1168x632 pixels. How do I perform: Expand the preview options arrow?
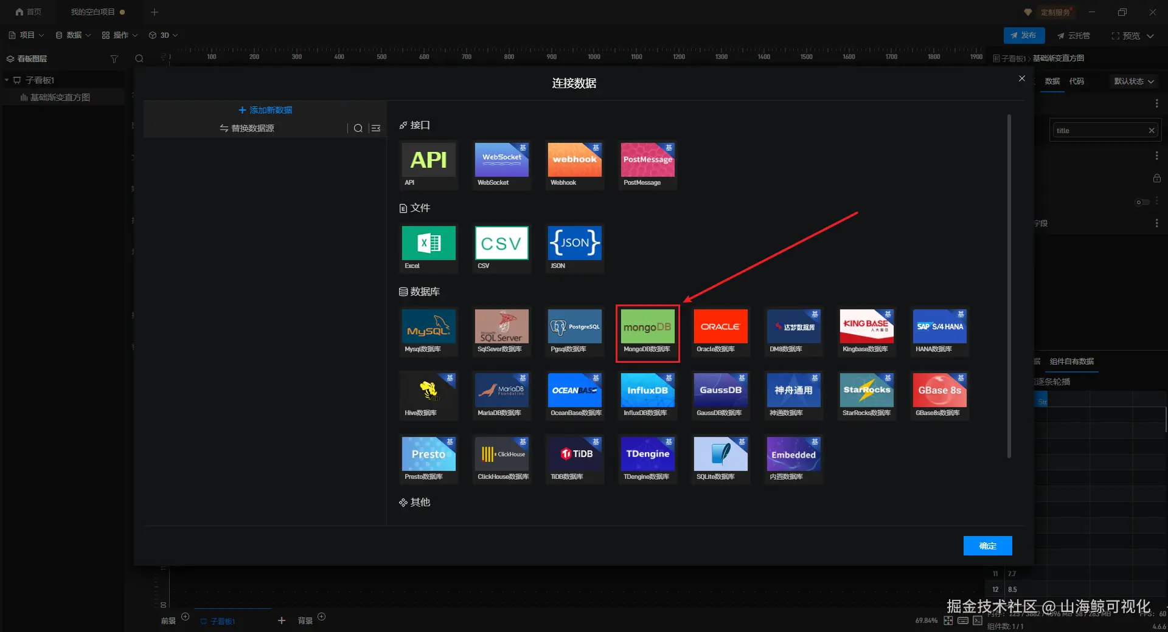pos(1150,36)
